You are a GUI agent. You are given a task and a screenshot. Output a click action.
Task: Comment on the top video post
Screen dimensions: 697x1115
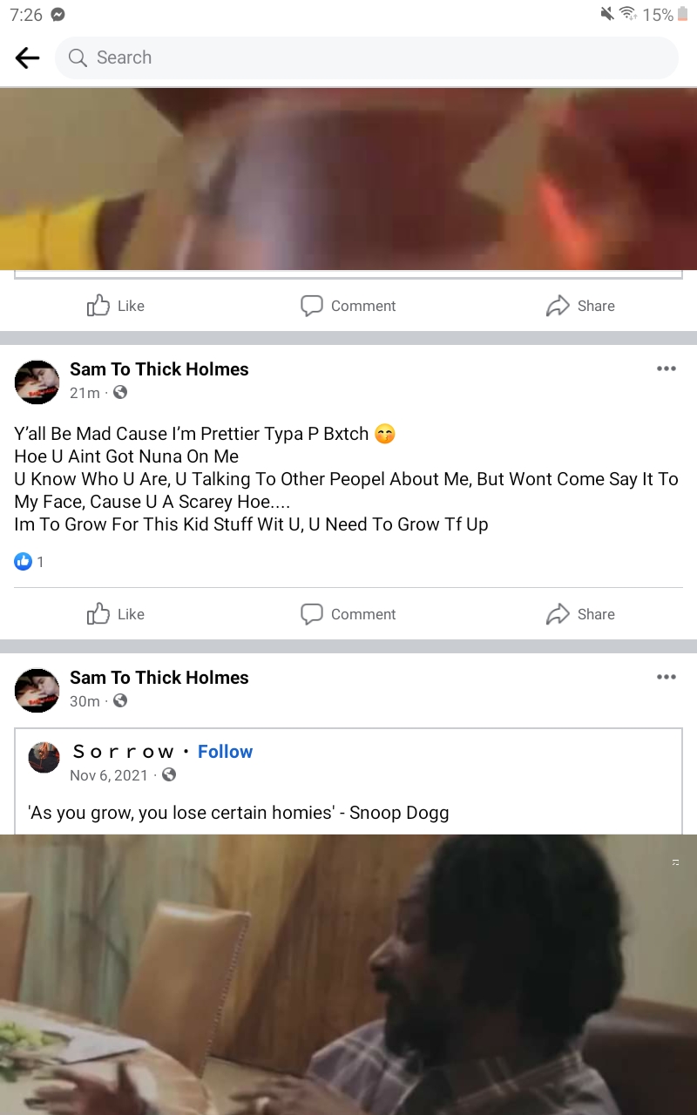click(348, 306)
